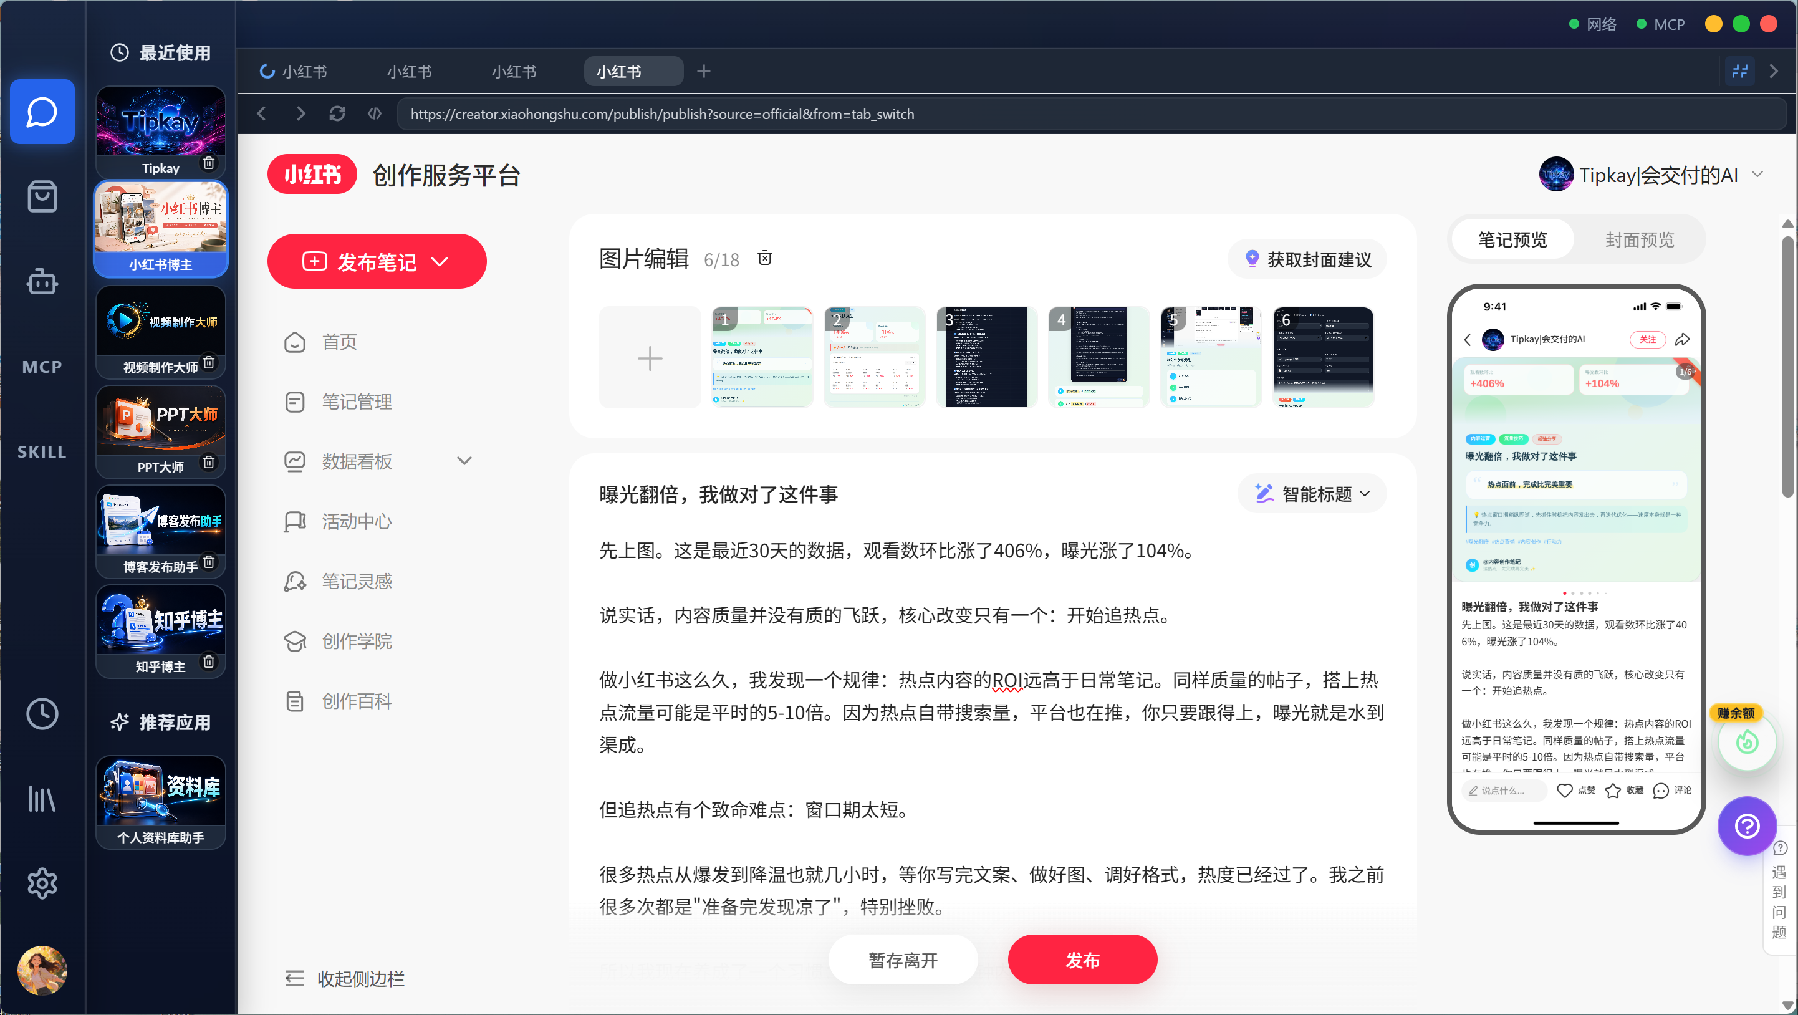The width and height of the screenshot is (1798, 1015).
Task: Click the right chevron beside the tab bar
Action: coord(1774,71)
